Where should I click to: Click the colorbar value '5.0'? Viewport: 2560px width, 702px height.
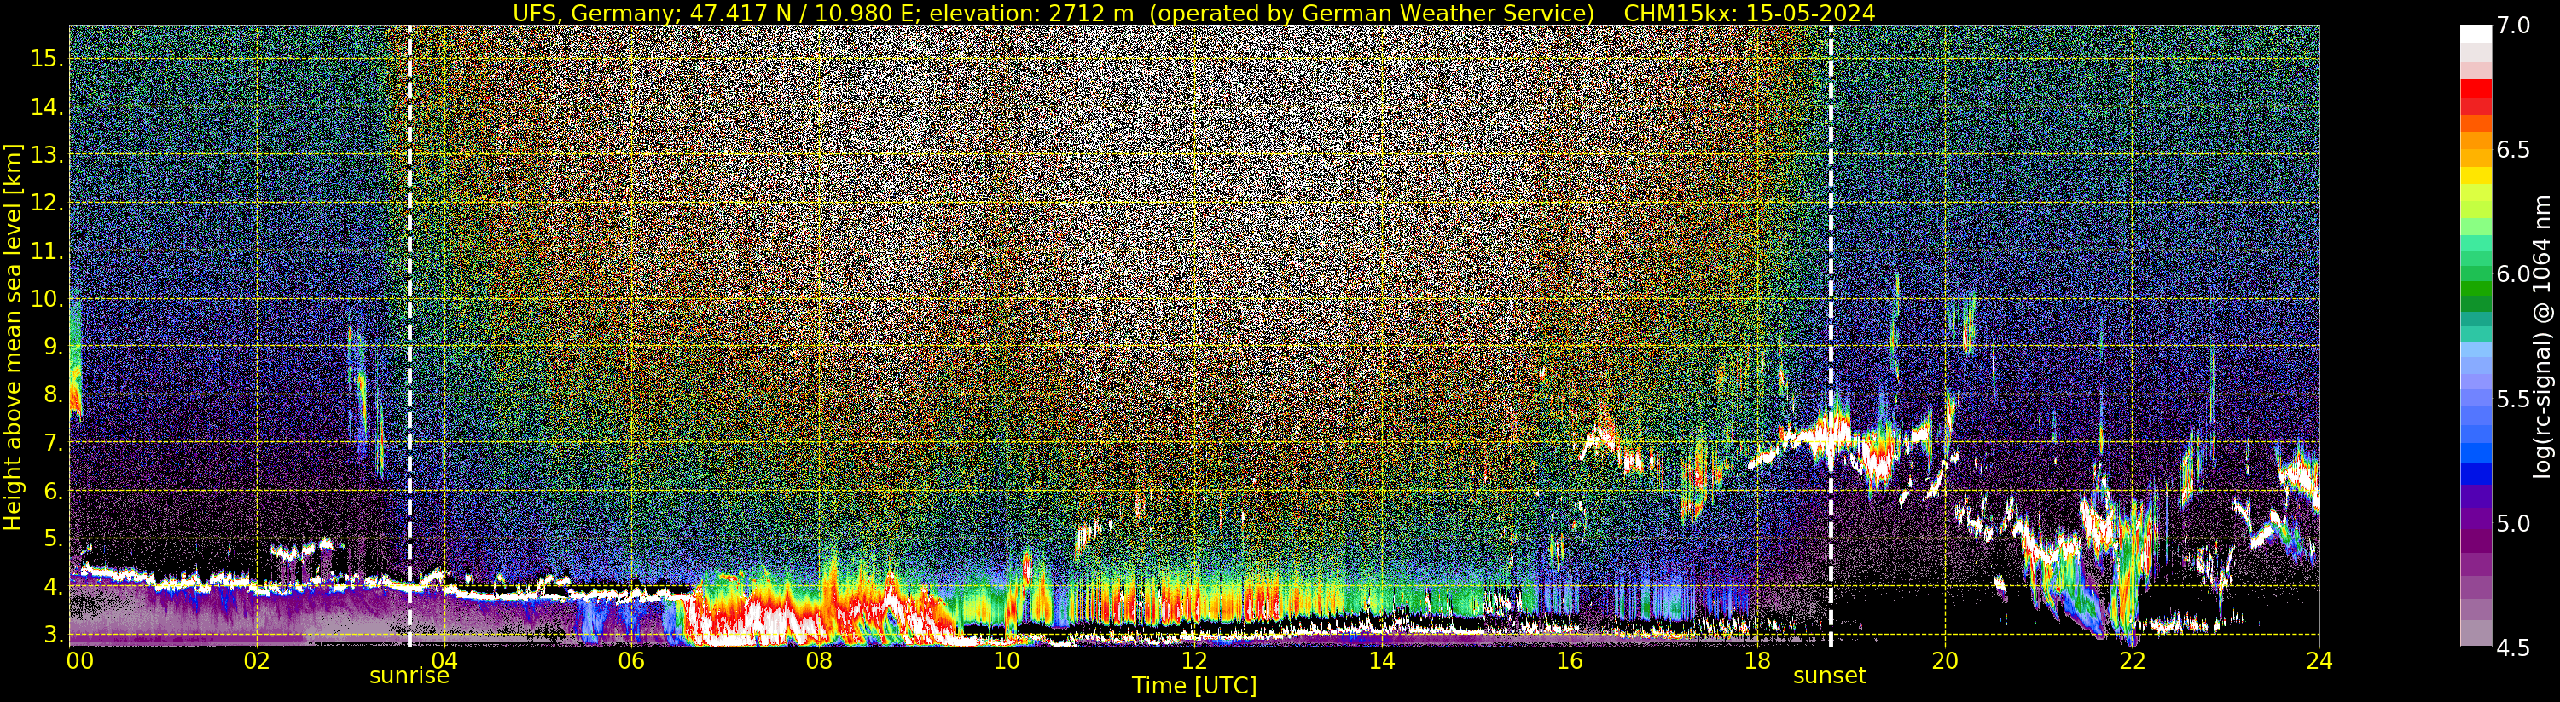[x=2513, y=523]
